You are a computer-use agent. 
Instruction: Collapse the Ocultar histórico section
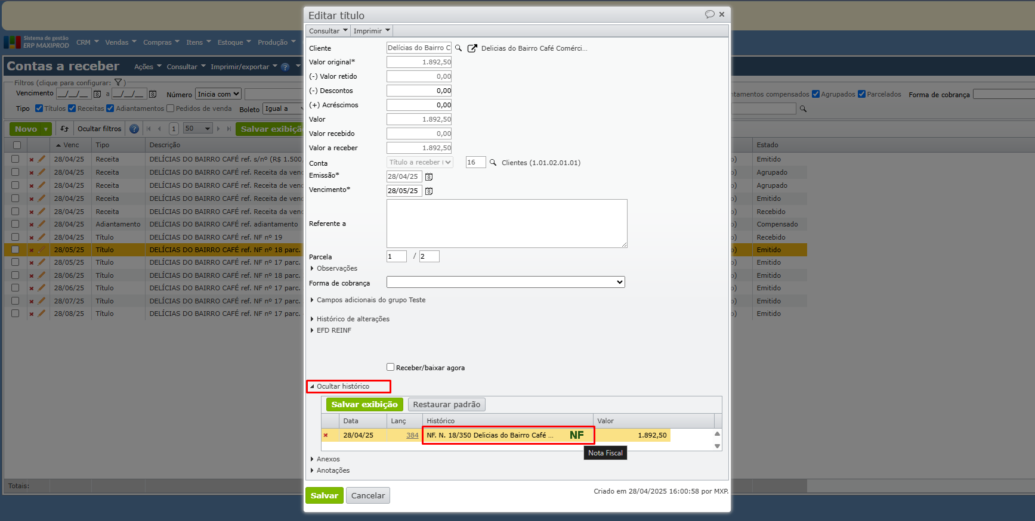(340, 386)
